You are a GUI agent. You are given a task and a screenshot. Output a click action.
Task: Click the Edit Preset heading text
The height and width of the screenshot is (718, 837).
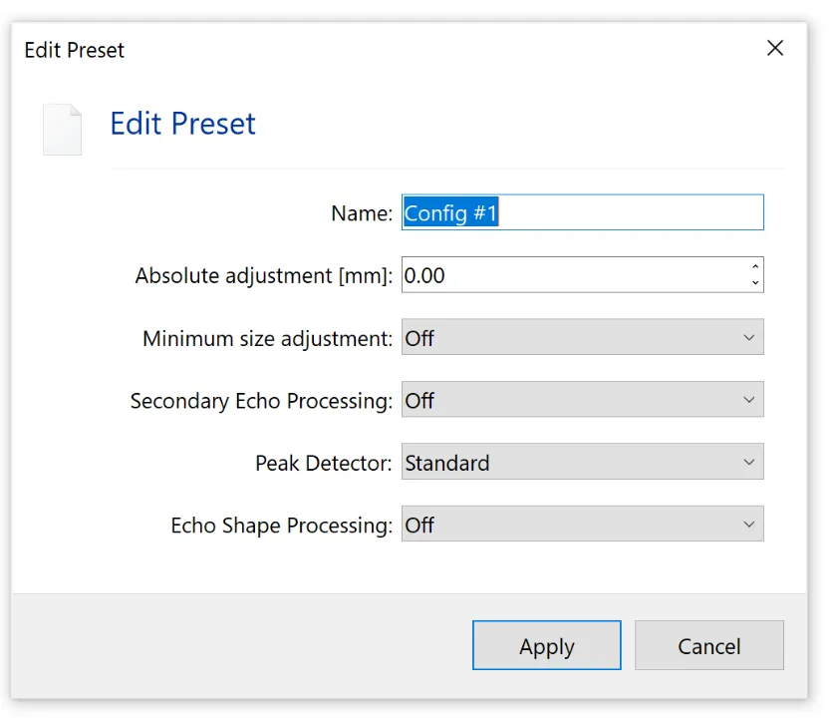182,124
